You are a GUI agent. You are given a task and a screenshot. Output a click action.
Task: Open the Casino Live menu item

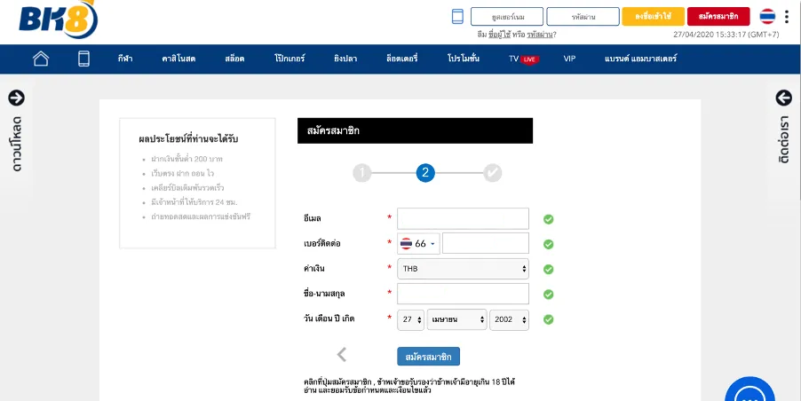pos(178,59)
